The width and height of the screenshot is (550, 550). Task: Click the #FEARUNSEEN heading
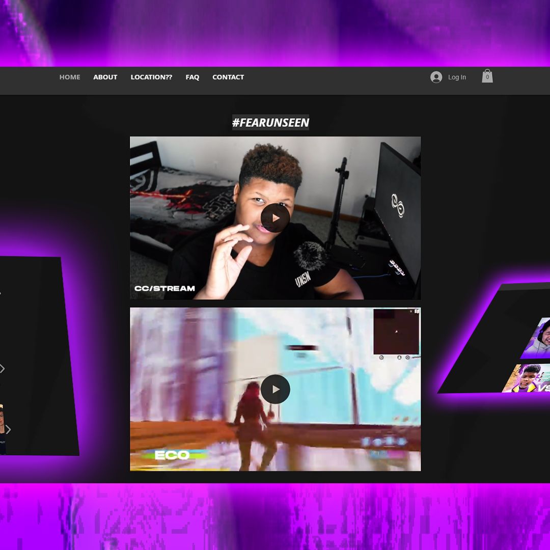click(270, 122)
